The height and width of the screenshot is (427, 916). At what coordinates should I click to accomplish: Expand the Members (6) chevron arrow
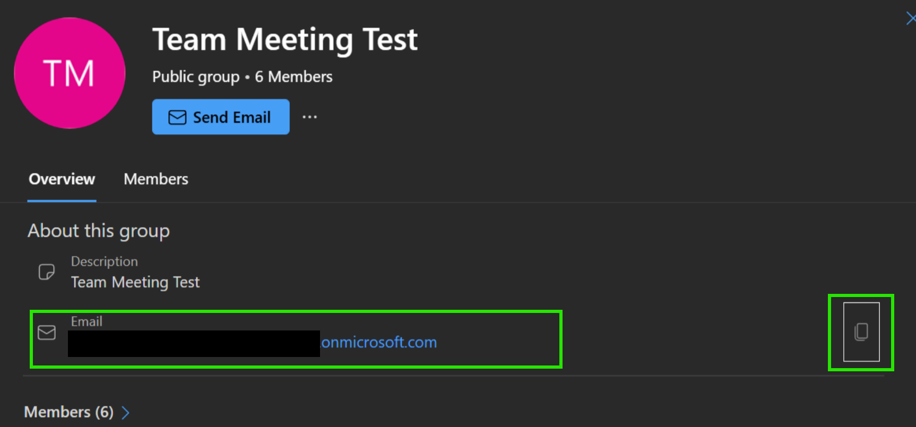tap(126, 413)
